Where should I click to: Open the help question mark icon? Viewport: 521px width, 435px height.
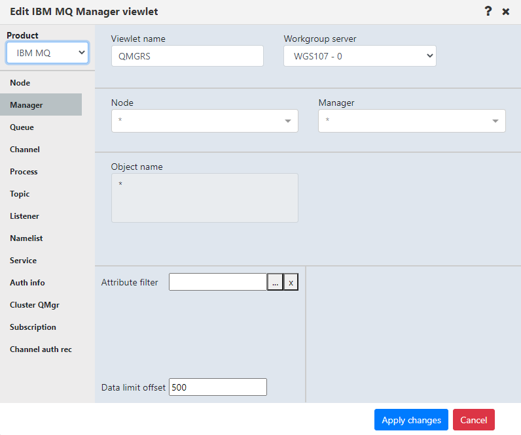[x=488, y=11]
